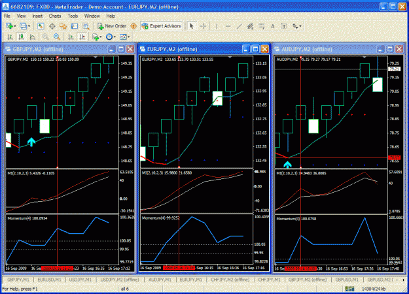Select the Vertical Line drawing tool

coord(217,26)
